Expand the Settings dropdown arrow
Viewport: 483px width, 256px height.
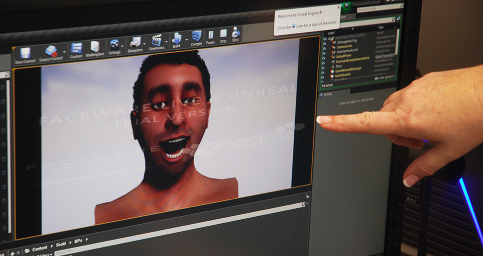(123, 46)
